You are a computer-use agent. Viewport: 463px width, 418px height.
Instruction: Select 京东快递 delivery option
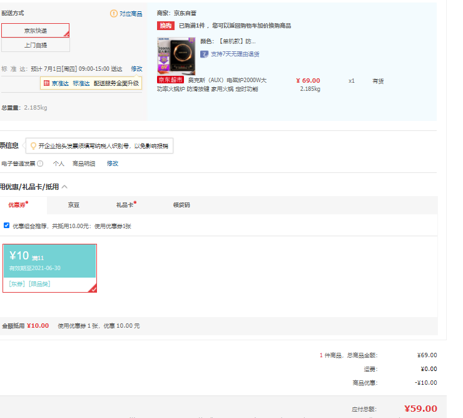coord(36,31)
